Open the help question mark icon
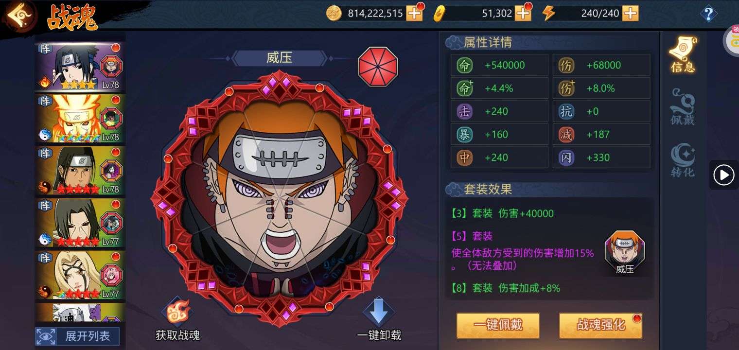This screenshot has width=739, height=350. coord(708,13)
